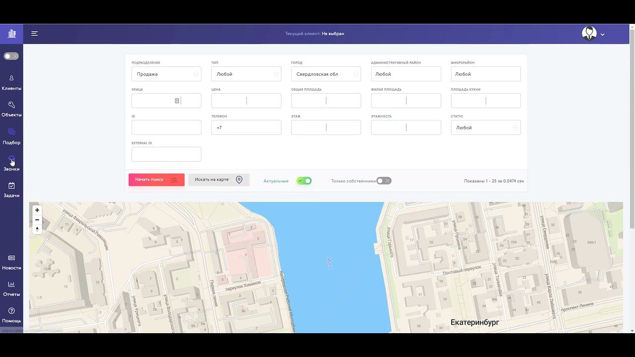Click the Жилая площадь maximum field
Image resolution: width=635 pixels, height=357 pixels.
(424, 101)
